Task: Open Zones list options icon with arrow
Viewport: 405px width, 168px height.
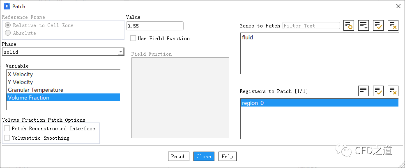Action: 364,25
